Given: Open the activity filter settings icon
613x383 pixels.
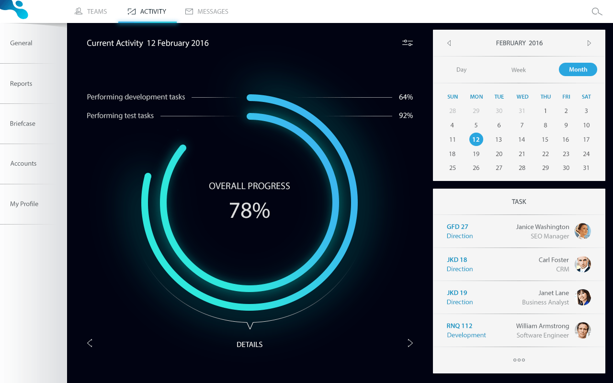Looking at the screenshot, I should pos(408,43).
